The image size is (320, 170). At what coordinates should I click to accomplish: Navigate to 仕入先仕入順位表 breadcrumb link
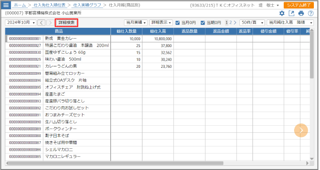tap(49, 5)
